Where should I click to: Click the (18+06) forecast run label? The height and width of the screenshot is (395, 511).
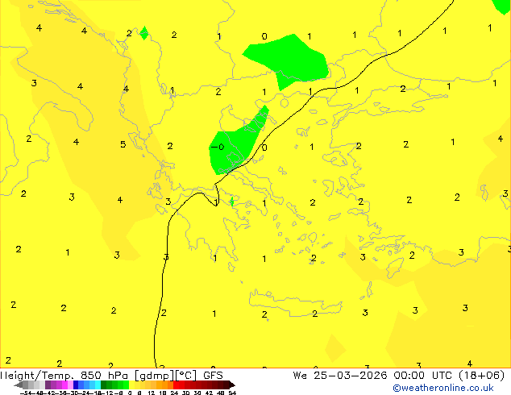pos(482,376)
